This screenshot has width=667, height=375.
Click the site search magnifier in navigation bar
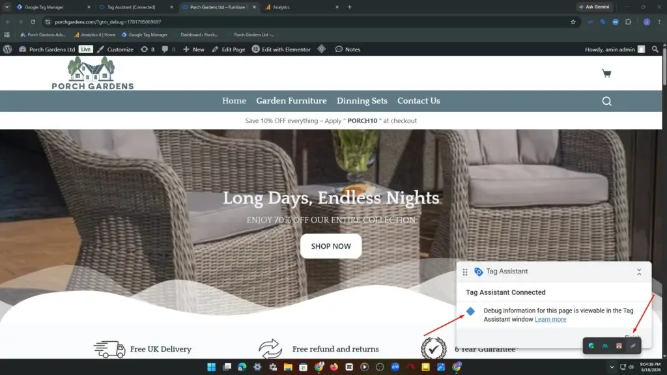click(606, 101)
